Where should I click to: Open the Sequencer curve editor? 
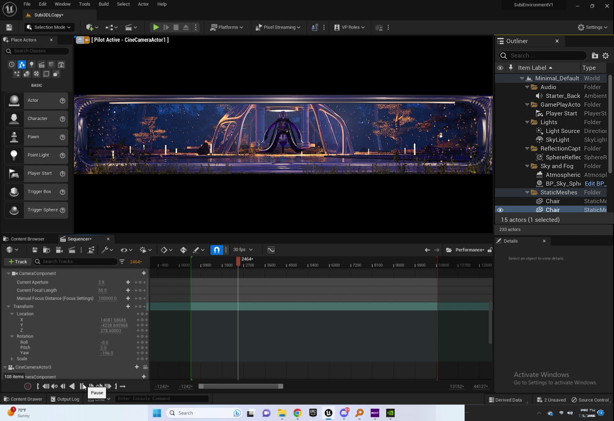(271, 250)
